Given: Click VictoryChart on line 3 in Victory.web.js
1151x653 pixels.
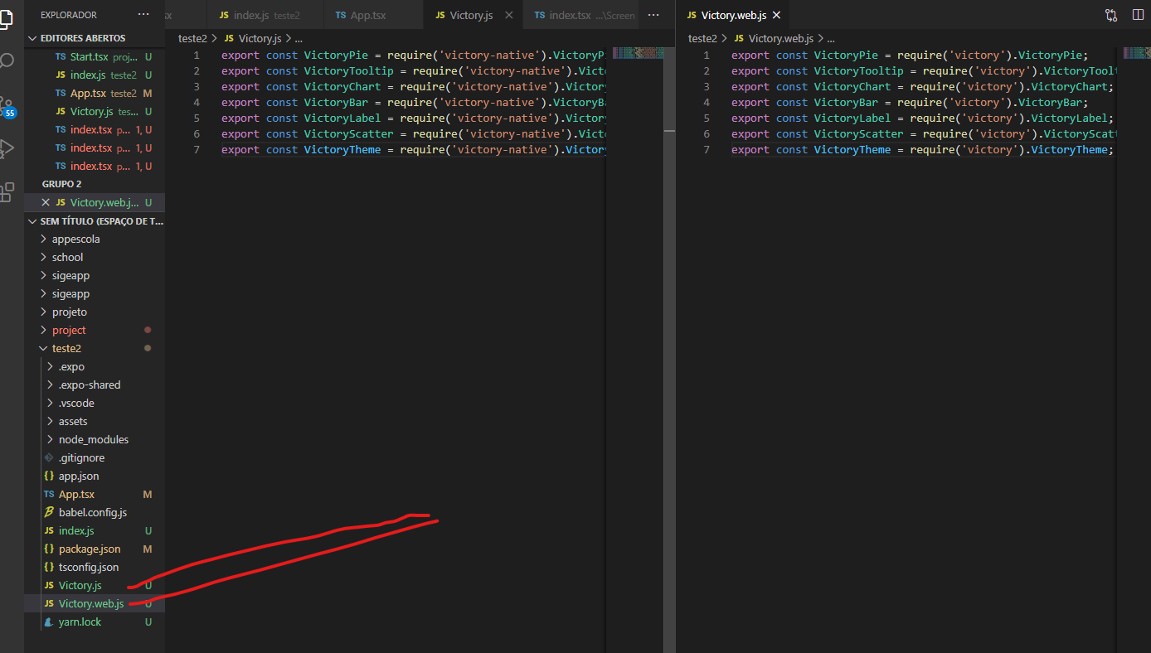Looking at the screenshot, I should coord(852,87).
